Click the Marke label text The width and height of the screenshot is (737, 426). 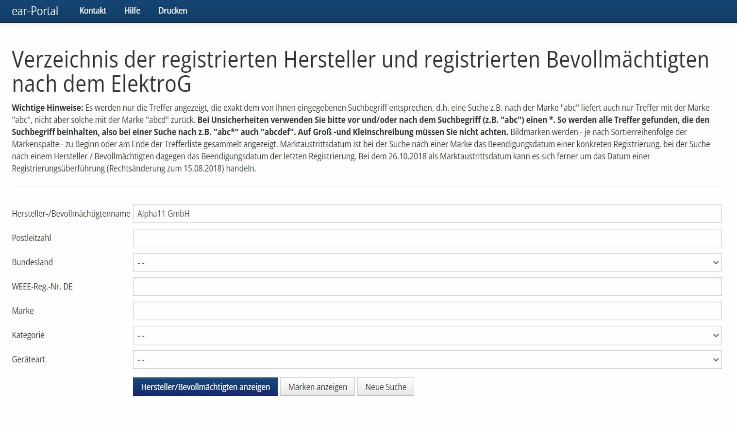pos(23,311)
